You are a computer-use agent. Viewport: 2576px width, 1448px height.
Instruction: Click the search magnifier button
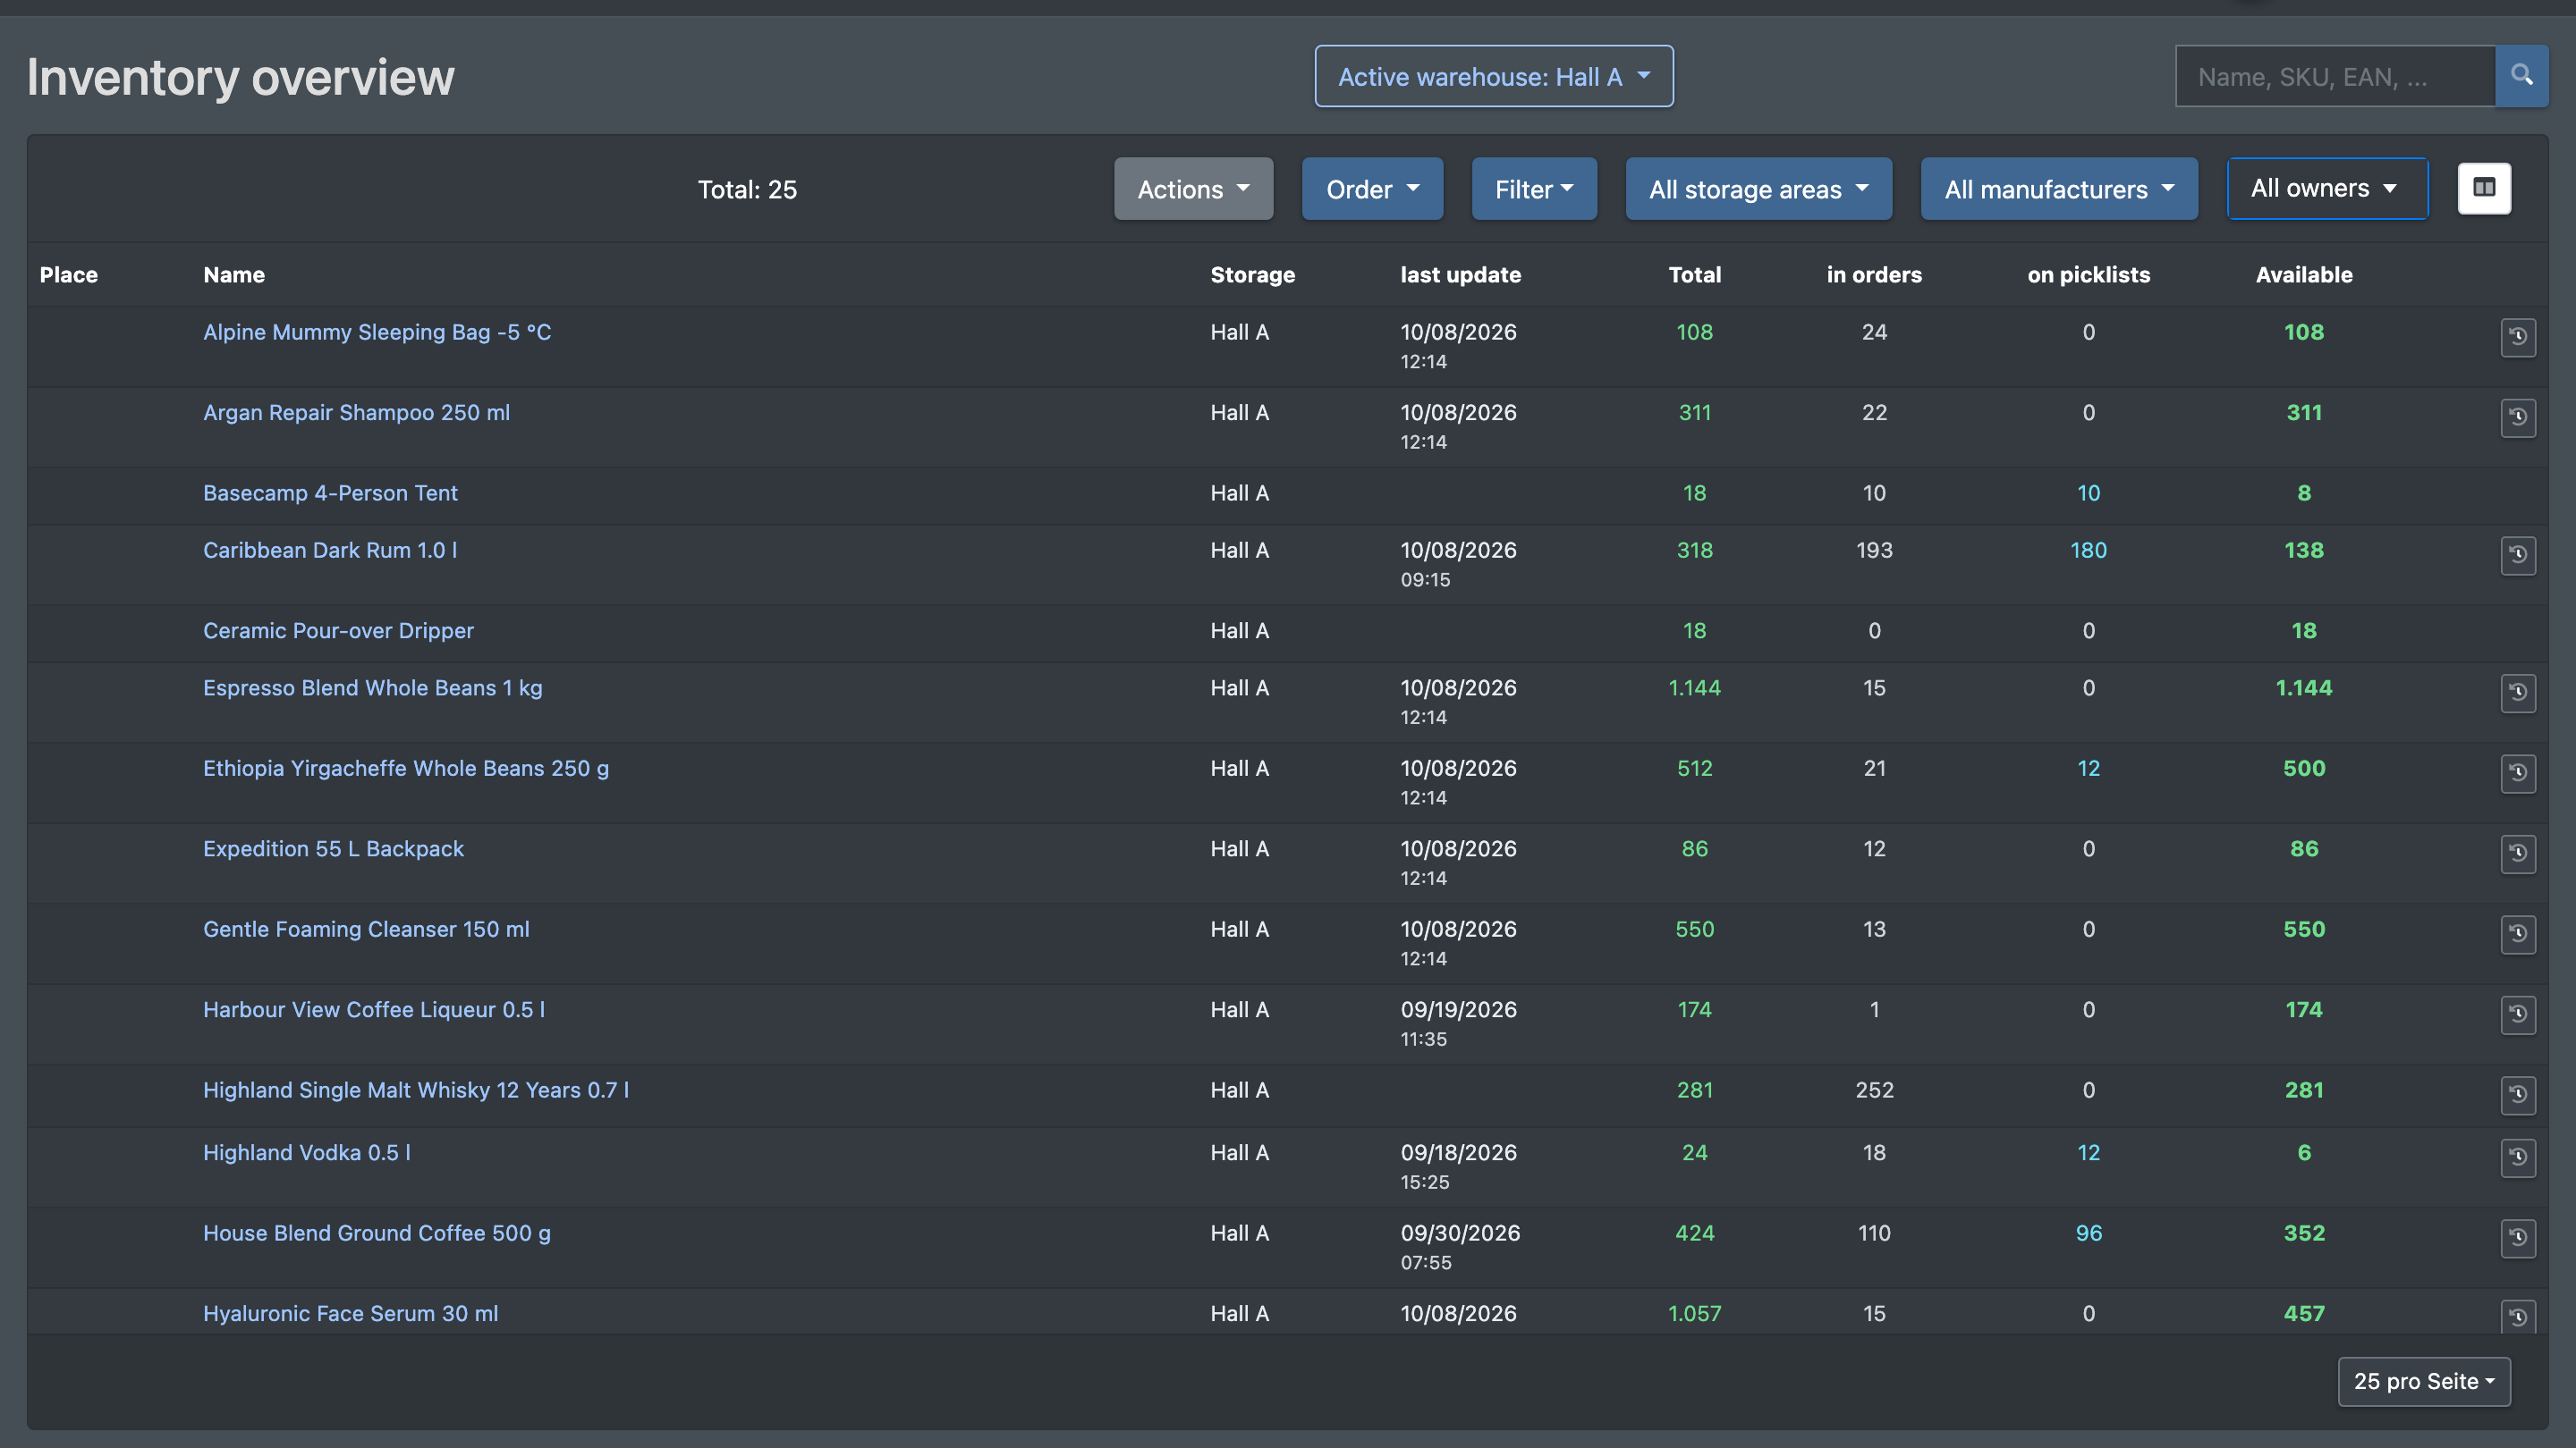2521,76
